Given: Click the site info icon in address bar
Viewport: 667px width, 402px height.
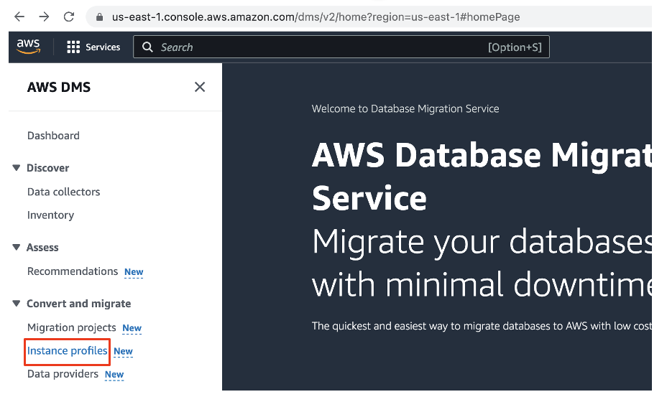Looking at the screenshot, I should (x=99, y=17).
